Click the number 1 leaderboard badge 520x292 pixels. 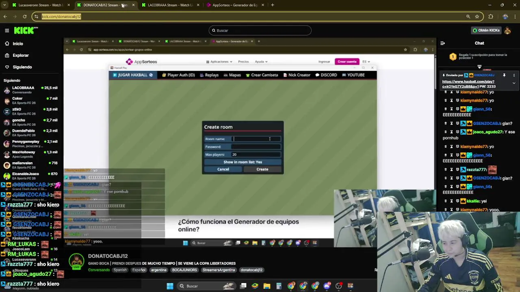coord(453,57)
